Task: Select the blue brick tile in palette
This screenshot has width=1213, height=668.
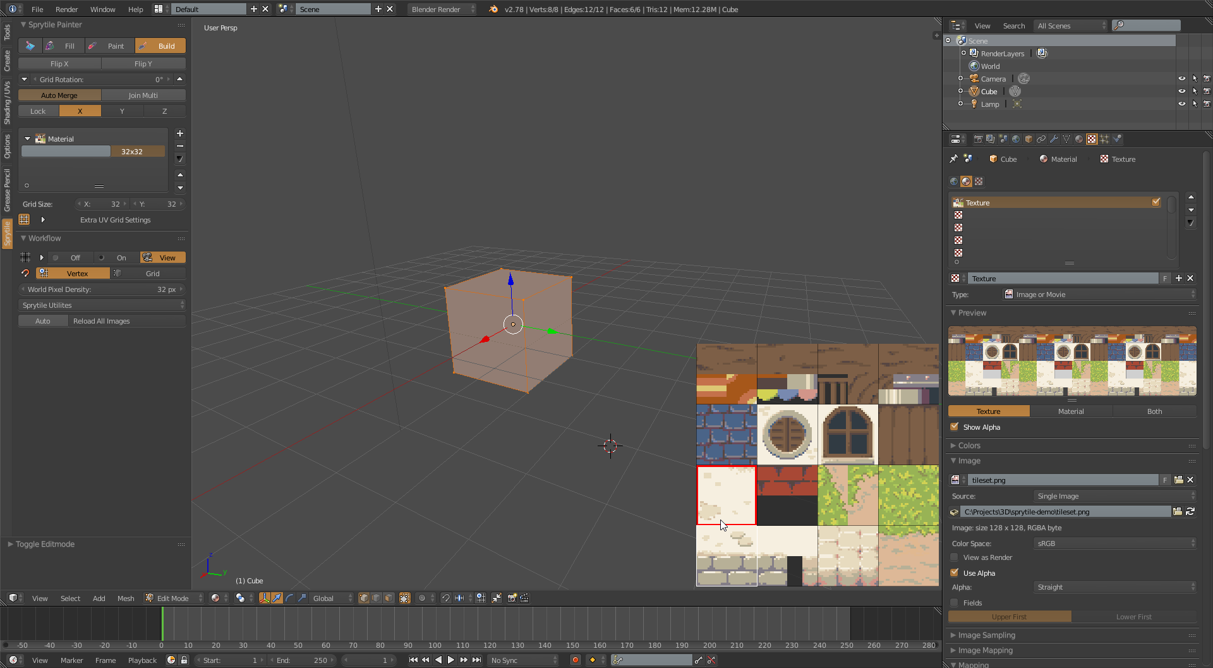Action: click(727, 435)
